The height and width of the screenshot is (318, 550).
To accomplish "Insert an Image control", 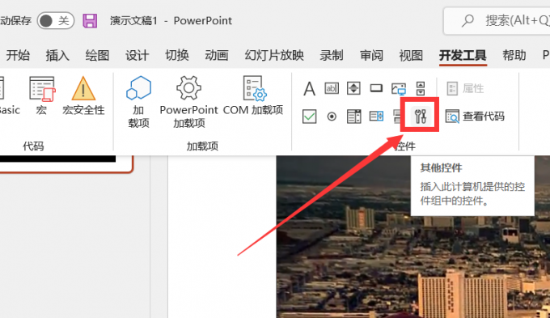I will coord(399,89).
